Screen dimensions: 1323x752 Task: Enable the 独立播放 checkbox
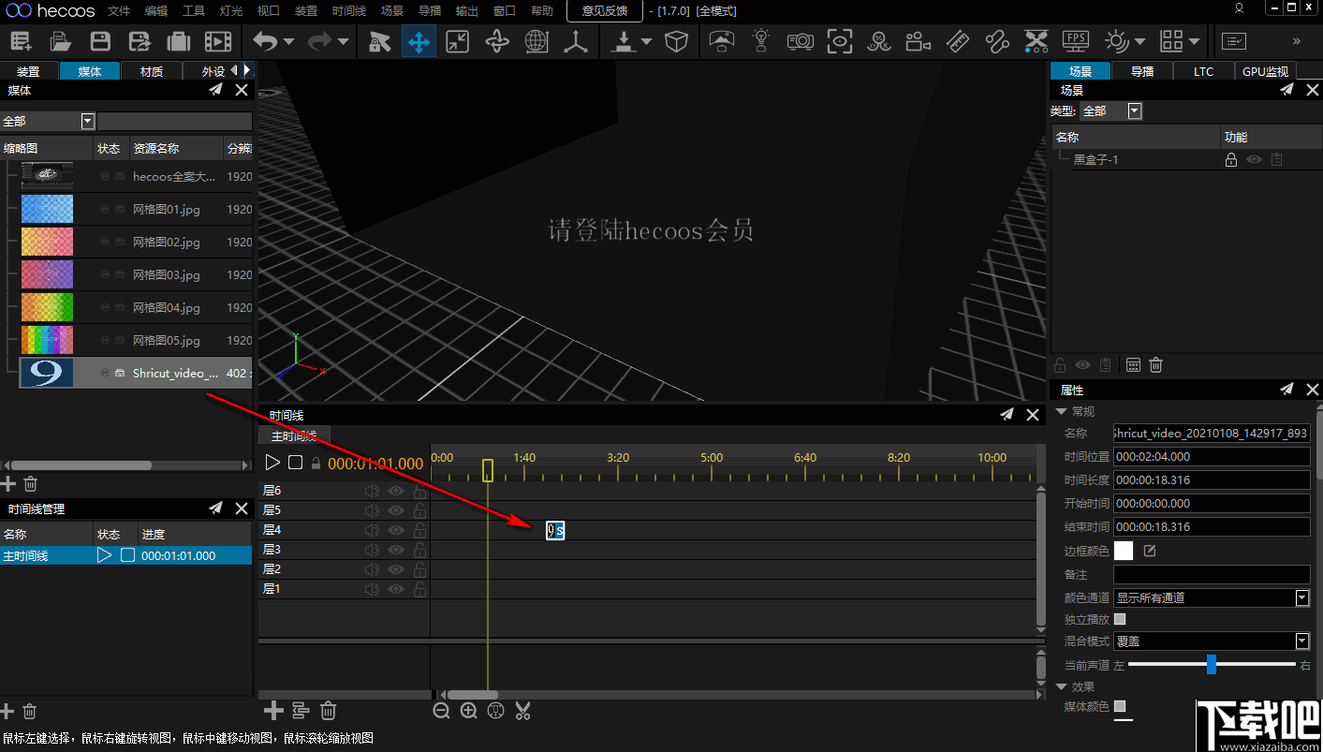coord(1120,619)
